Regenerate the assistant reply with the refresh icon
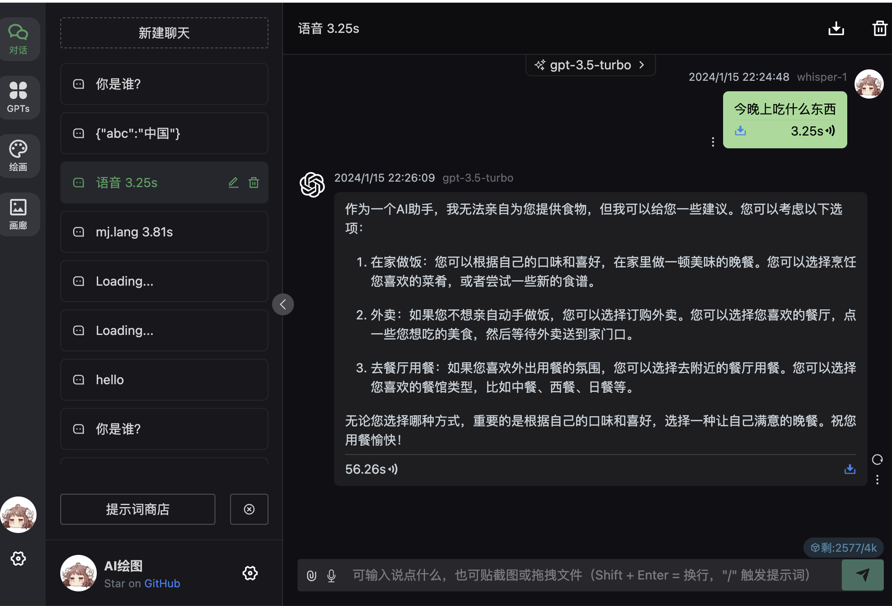The height and width of the screenshot is (606, 892). [877, 460]
